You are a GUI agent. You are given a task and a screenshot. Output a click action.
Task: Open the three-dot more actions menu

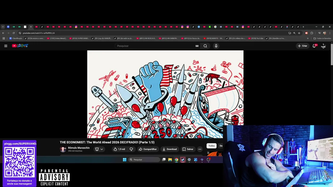[x=200, y=149]
